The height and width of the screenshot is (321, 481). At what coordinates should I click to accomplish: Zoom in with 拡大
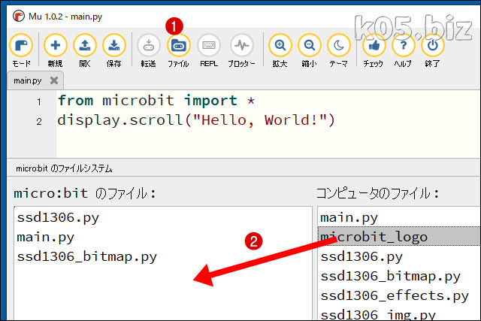coord(280,51)
